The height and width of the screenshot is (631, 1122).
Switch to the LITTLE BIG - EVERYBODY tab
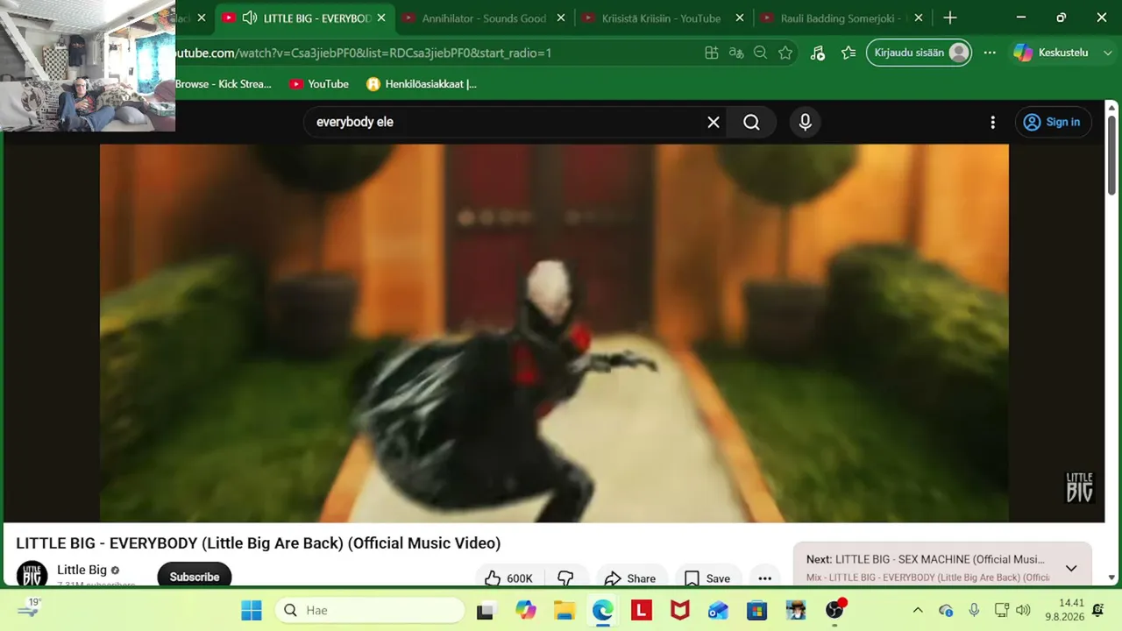(303, 18)
